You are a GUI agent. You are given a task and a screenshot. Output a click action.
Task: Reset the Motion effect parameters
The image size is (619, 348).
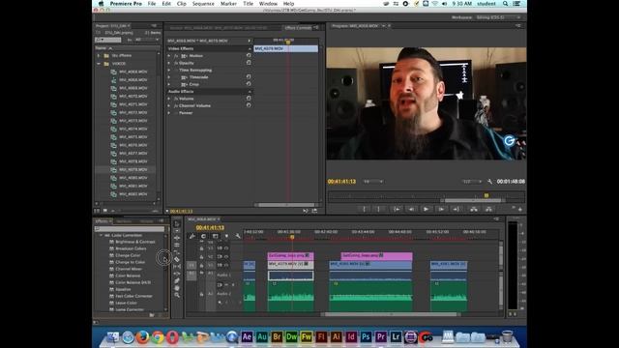coord(249,56)
